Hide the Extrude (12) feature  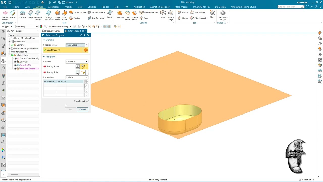click(x=15, y=65)
